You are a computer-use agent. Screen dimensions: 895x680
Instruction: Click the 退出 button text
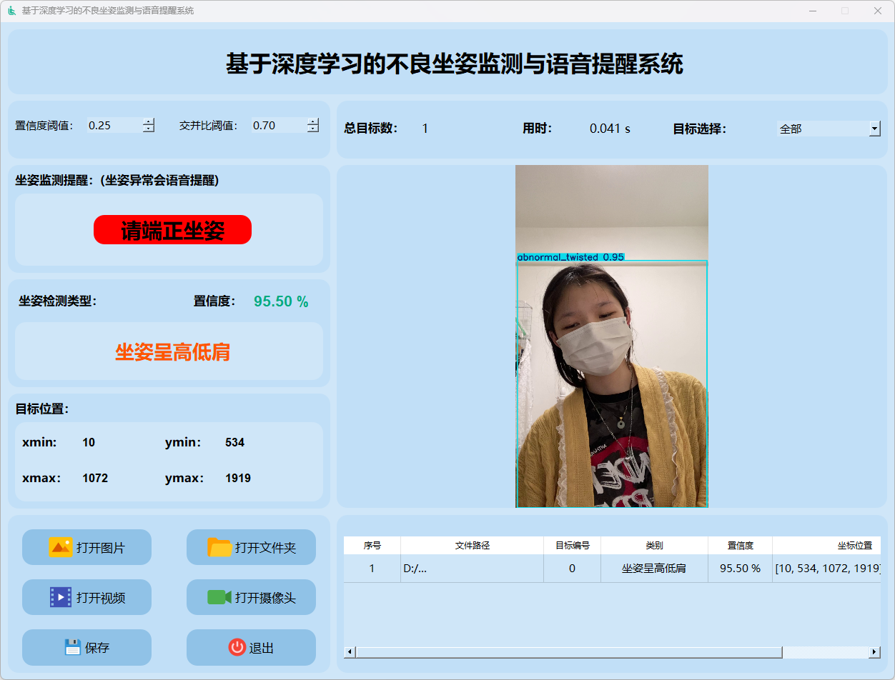[262, 648]
